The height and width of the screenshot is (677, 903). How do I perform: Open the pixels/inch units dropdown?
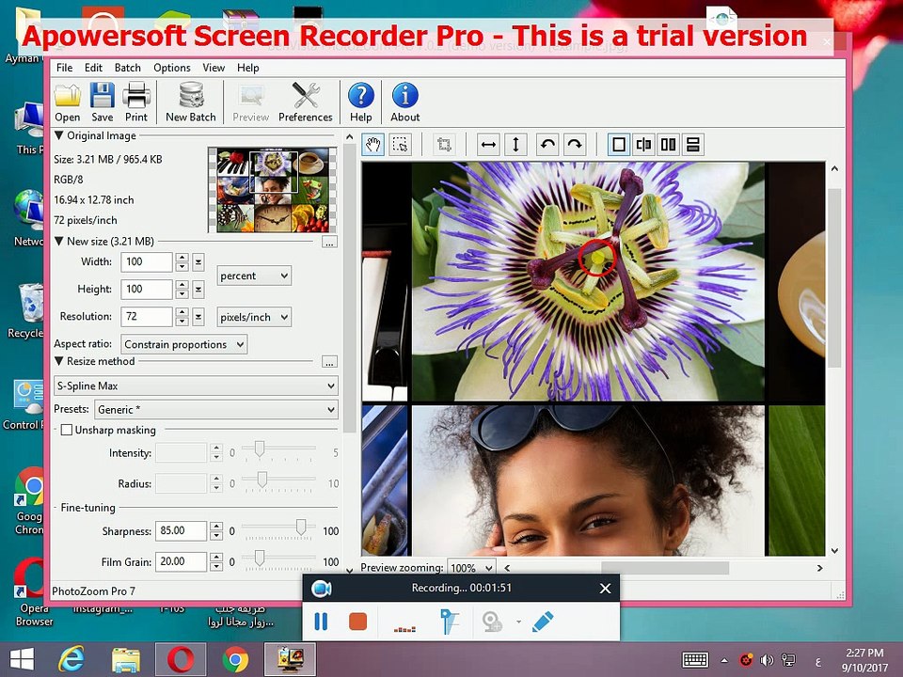point(254,317)
